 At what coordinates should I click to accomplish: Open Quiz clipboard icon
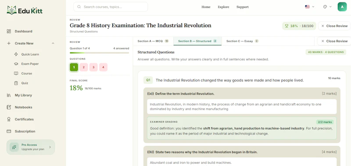coord(16,83)
